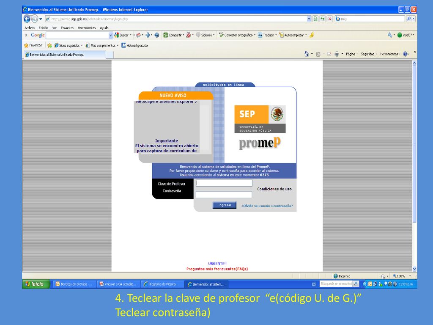Viewport: 433px width, 325px height.
Task: Click the desktop search field in taskbar
Action: coord(336,284)
